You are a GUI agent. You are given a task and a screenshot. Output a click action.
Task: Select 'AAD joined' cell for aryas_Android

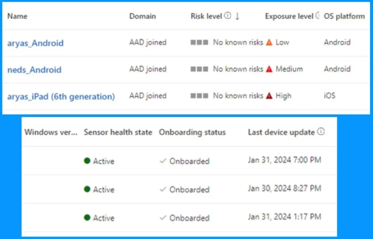coord(148,42)
